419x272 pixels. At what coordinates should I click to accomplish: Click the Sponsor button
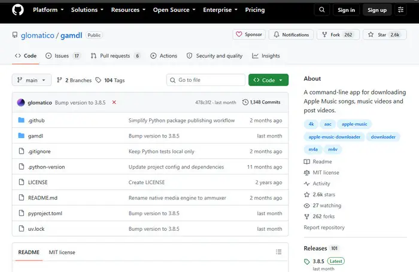[x=249, y=35]
